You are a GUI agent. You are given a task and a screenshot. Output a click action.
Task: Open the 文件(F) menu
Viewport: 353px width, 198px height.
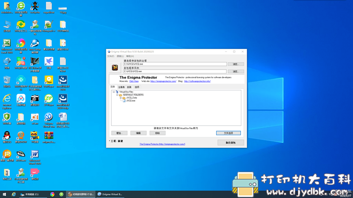[x=111, y=56]
